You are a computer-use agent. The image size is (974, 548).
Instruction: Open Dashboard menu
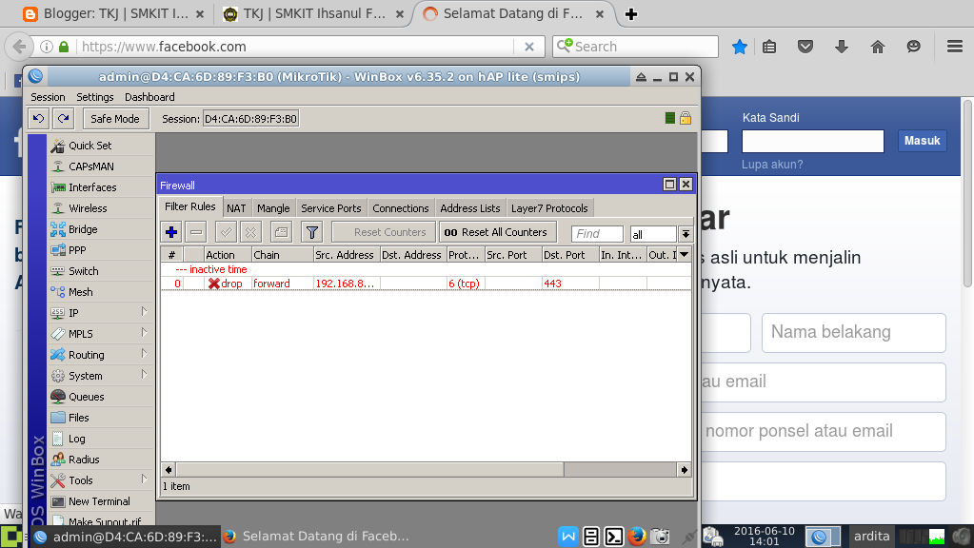tap(149, 97)
